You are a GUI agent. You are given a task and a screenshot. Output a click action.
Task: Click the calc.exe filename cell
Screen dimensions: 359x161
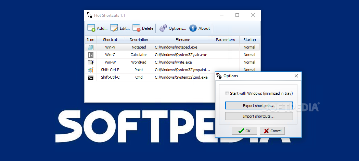[x=183, y=55]
